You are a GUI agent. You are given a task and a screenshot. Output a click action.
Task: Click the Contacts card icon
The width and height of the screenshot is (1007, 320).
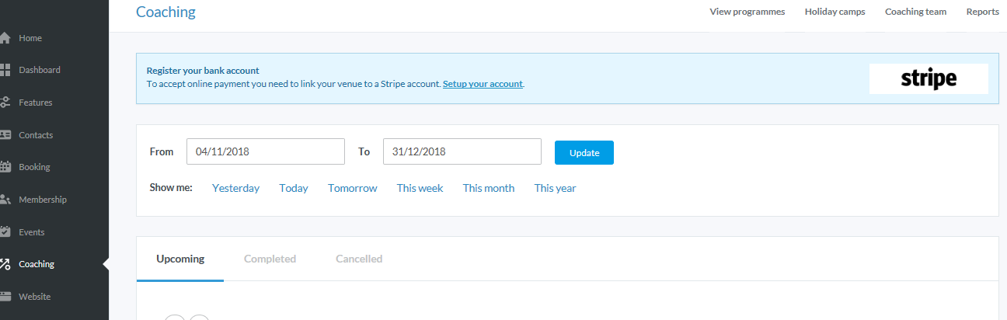[x=5, y=135]
